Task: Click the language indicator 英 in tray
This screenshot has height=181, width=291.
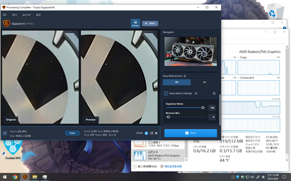Action: click(x=263, y=177)
